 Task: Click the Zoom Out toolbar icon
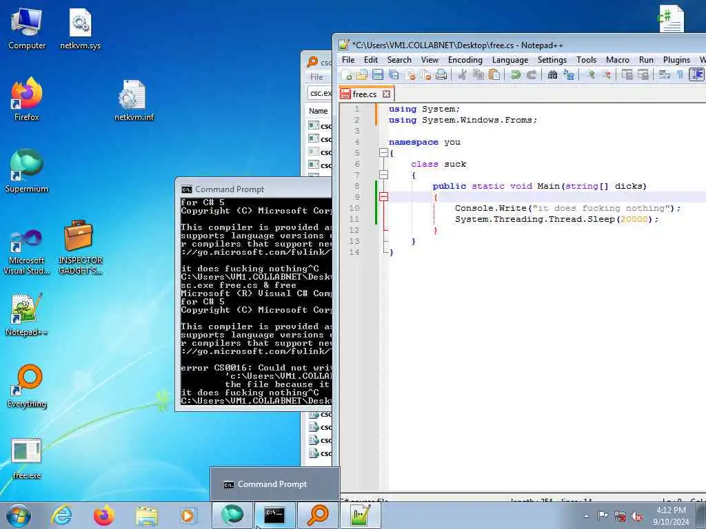click(x=606, y=74)
